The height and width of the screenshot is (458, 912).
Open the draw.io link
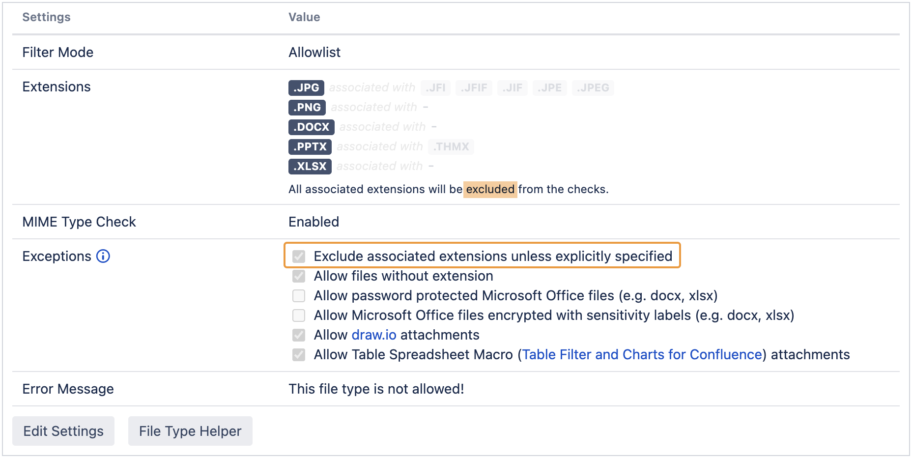click(x=374, y=335)
